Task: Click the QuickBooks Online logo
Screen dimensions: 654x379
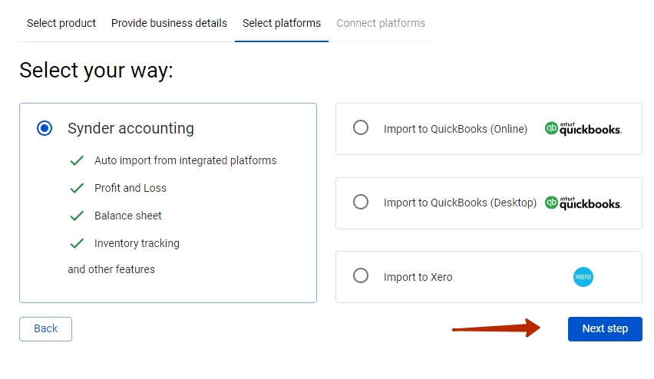Action: coord(583,128)
